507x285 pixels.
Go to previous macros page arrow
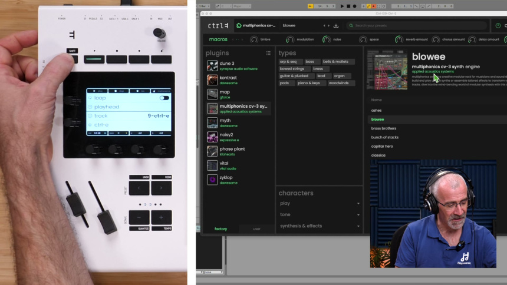coord(233,39)
